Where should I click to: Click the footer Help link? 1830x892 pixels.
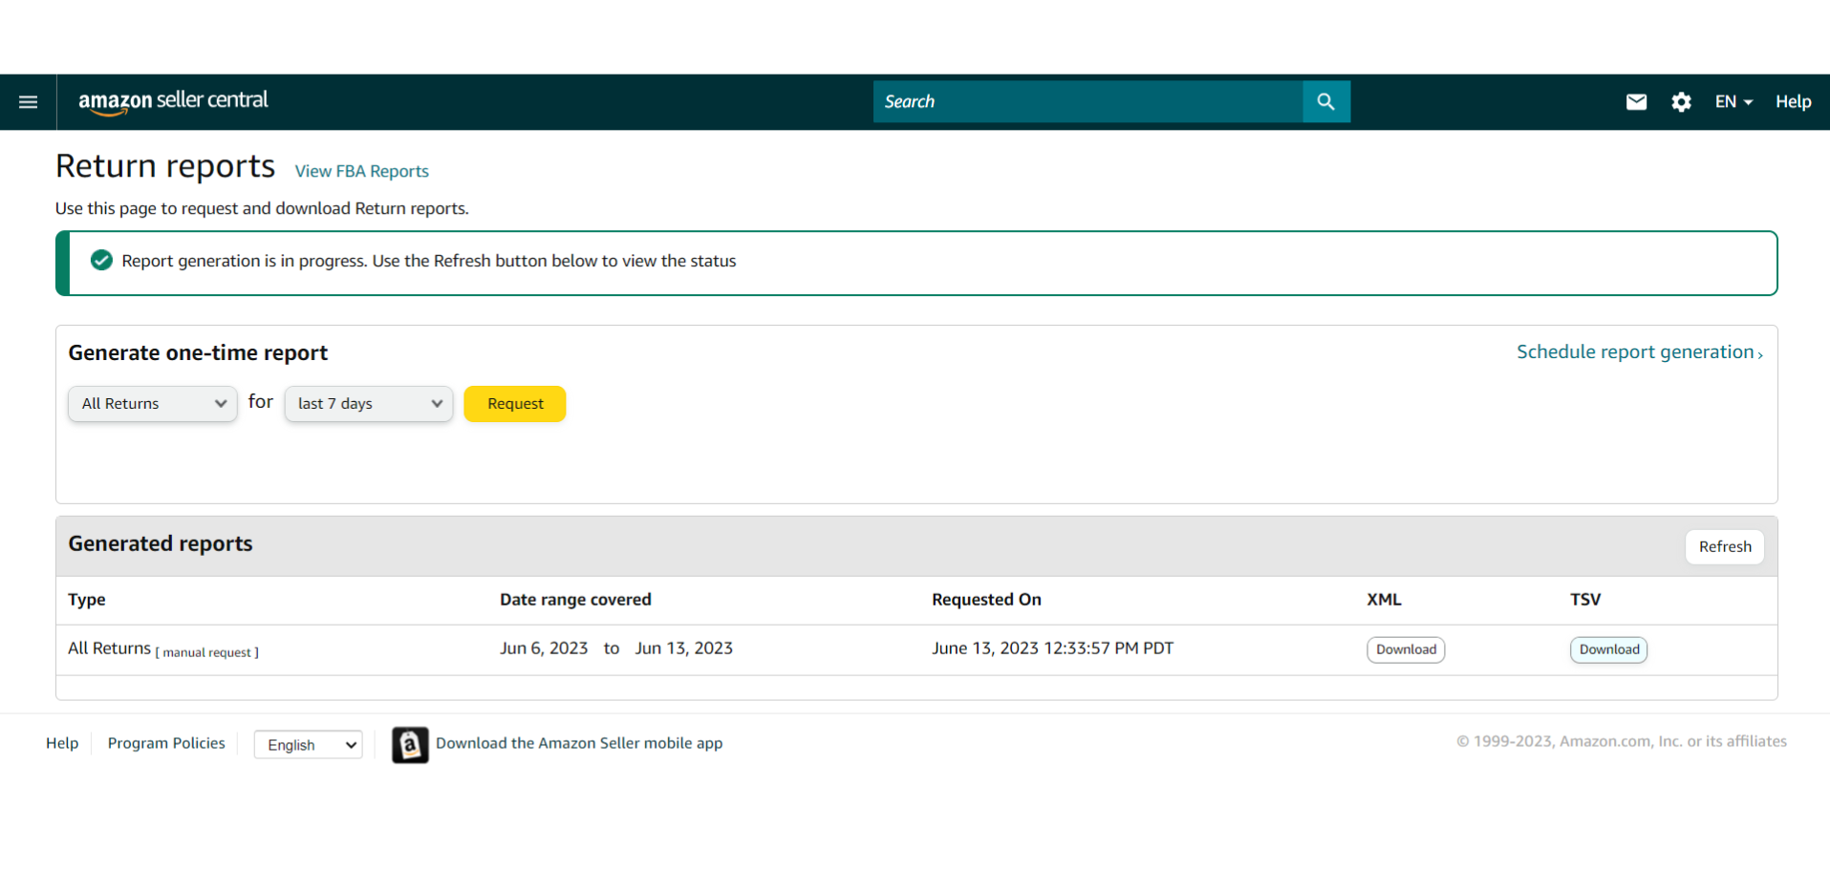point(62,743)
